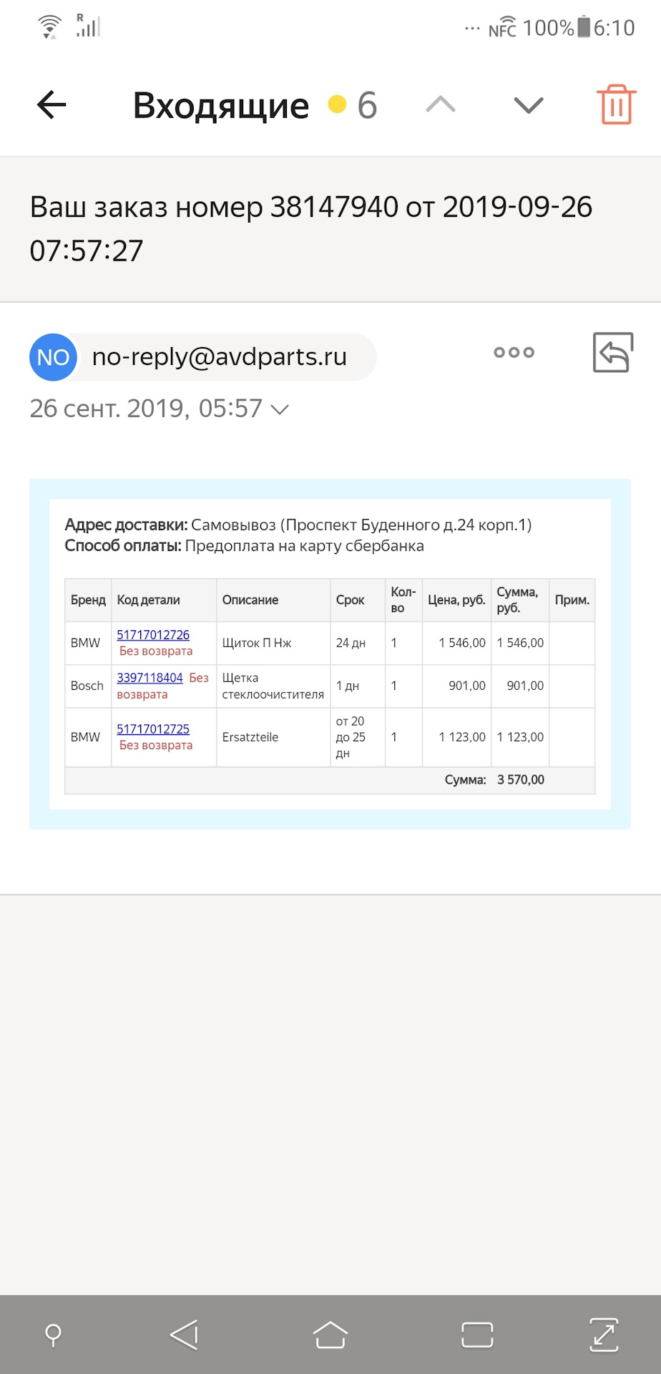Tap the fullscreen resize icon in navbar
Image resolution: width=661 pixels, height=1374 pixels.
(x=604, y=1335)
